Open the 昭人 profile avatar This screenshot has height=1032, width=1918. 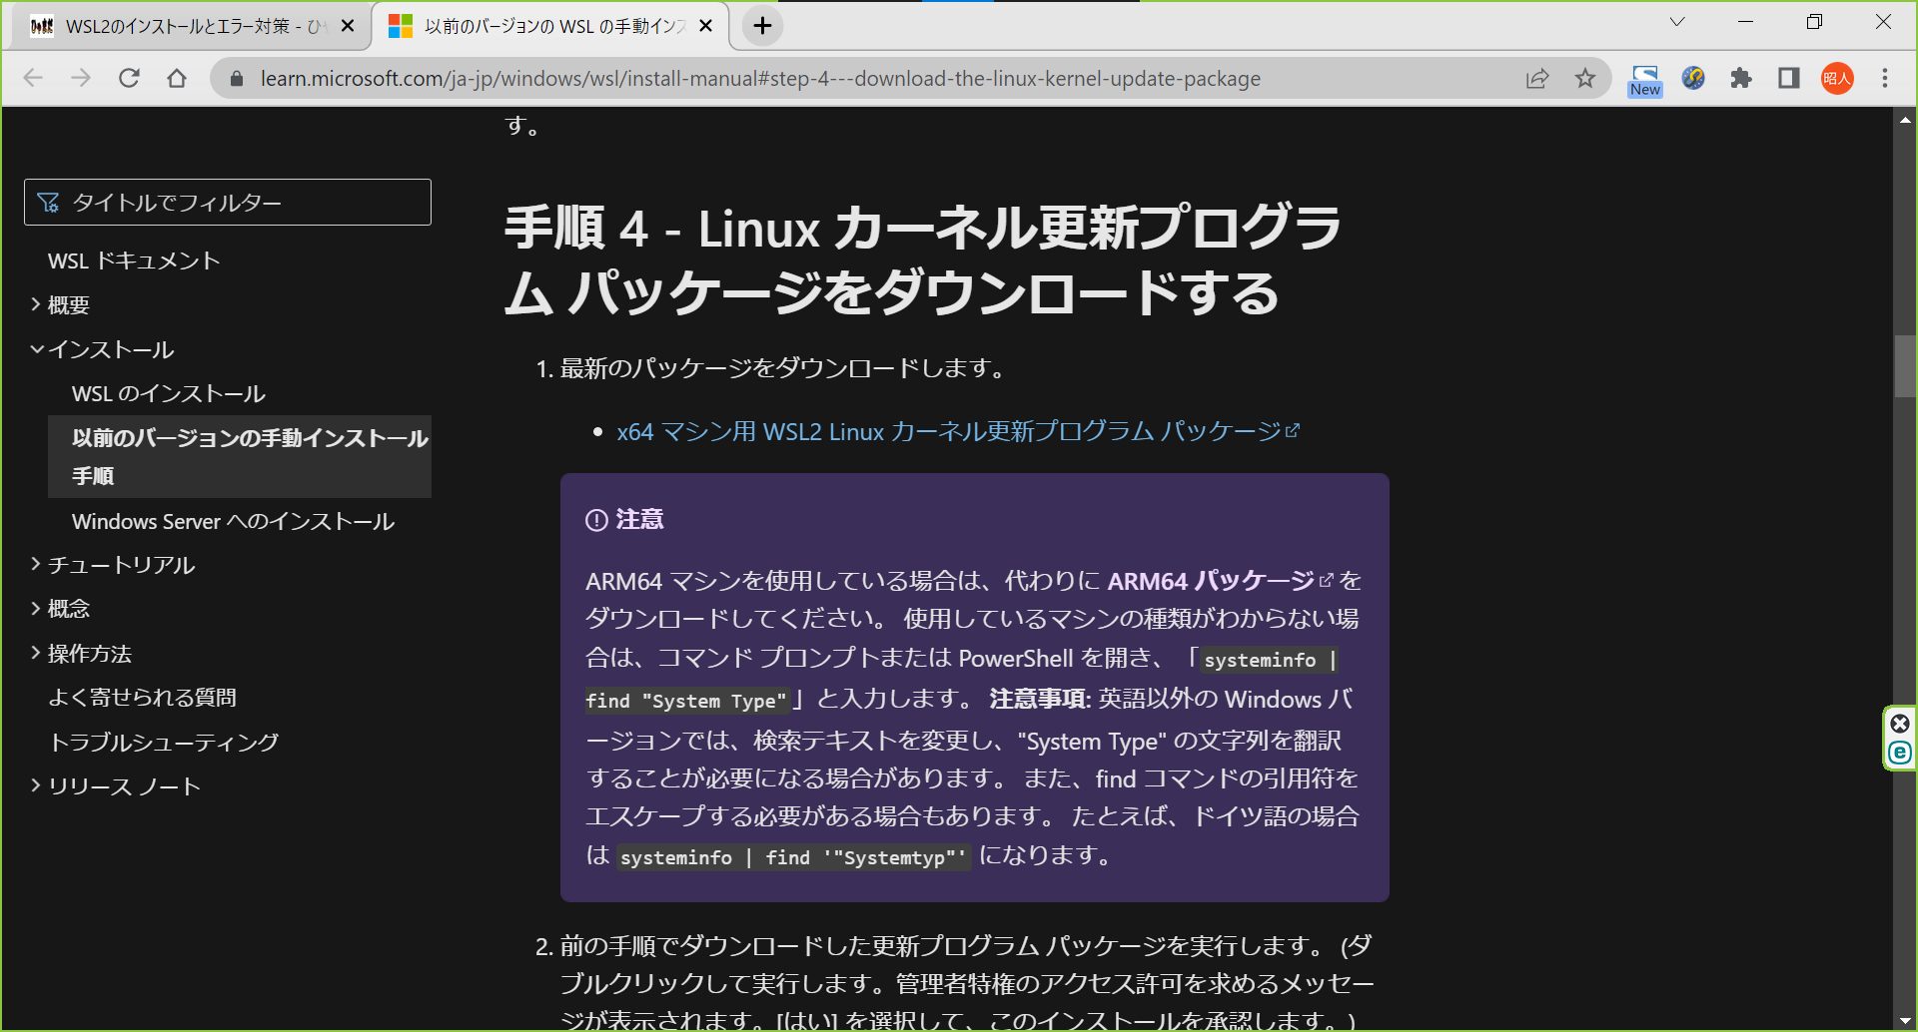(1837, 78)
